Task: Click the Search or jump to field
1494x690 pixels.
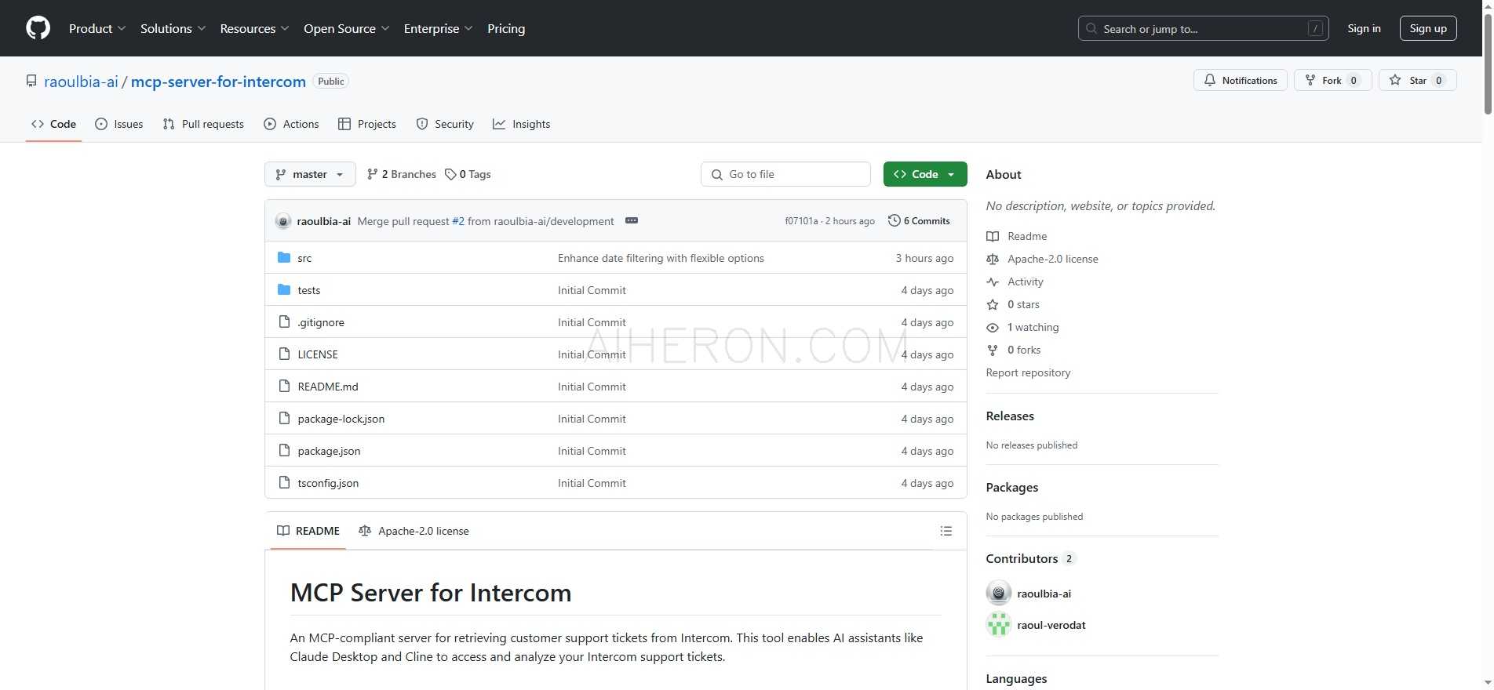Action: click(1204, 28)
